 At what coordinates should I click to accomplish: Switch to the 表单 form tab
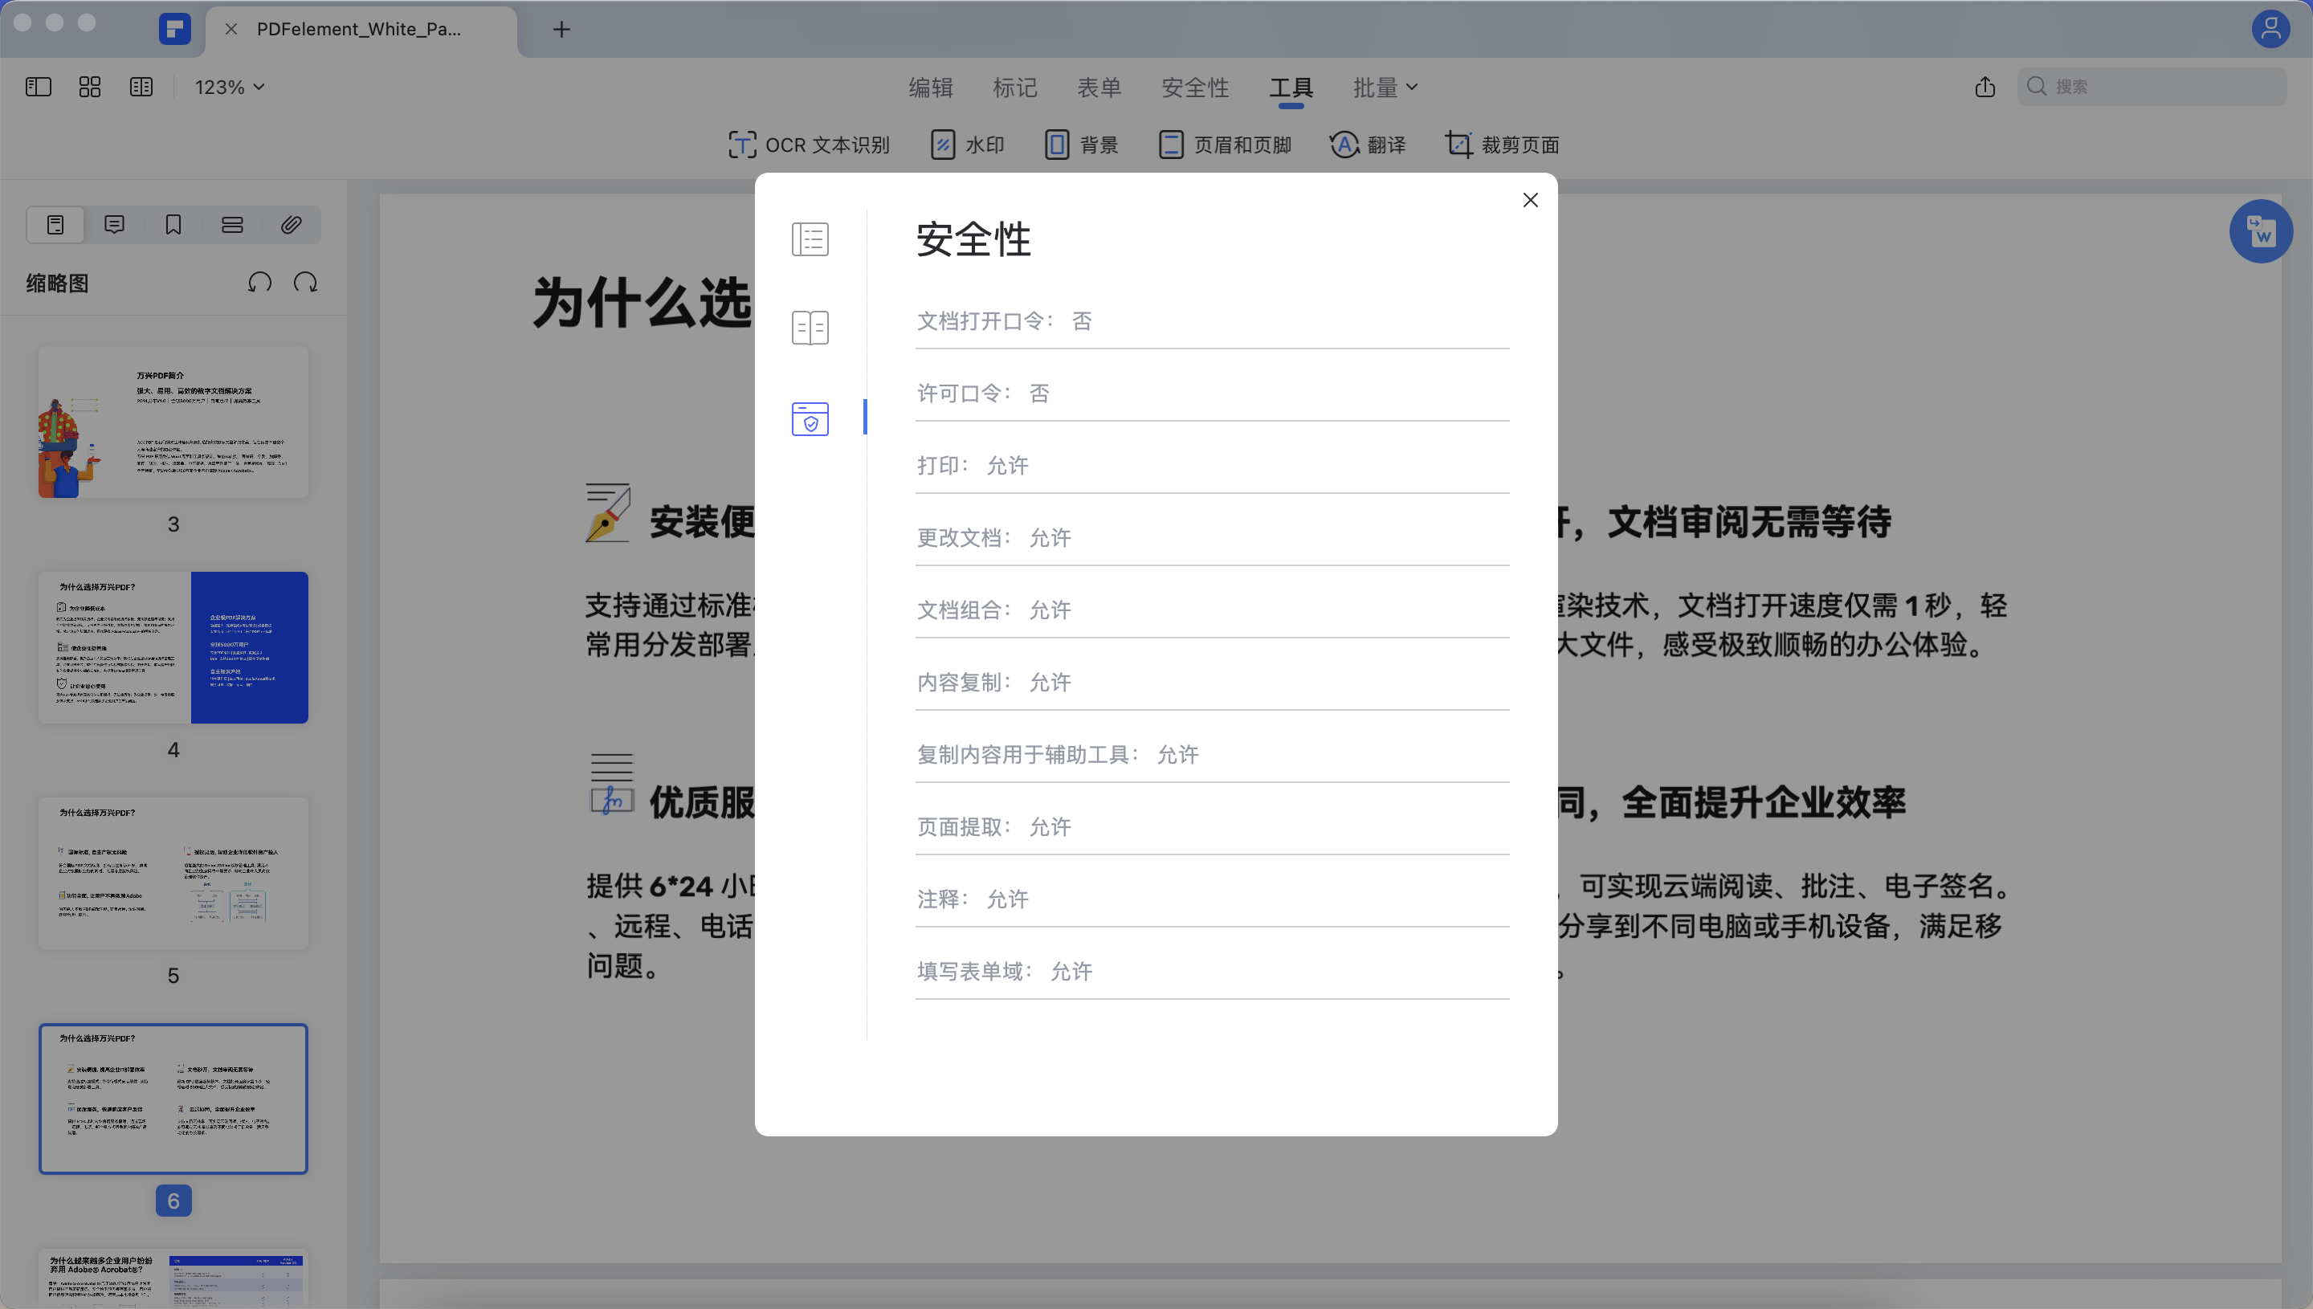[1099, 86]
